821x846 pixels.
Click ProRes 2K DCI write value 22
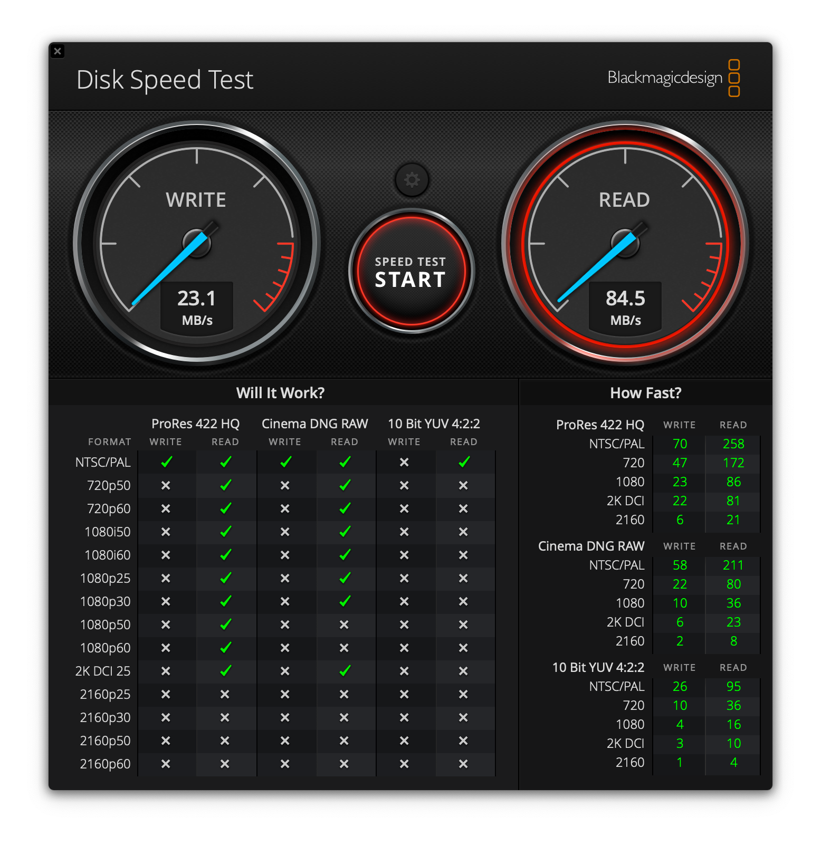tap(680, 501)
